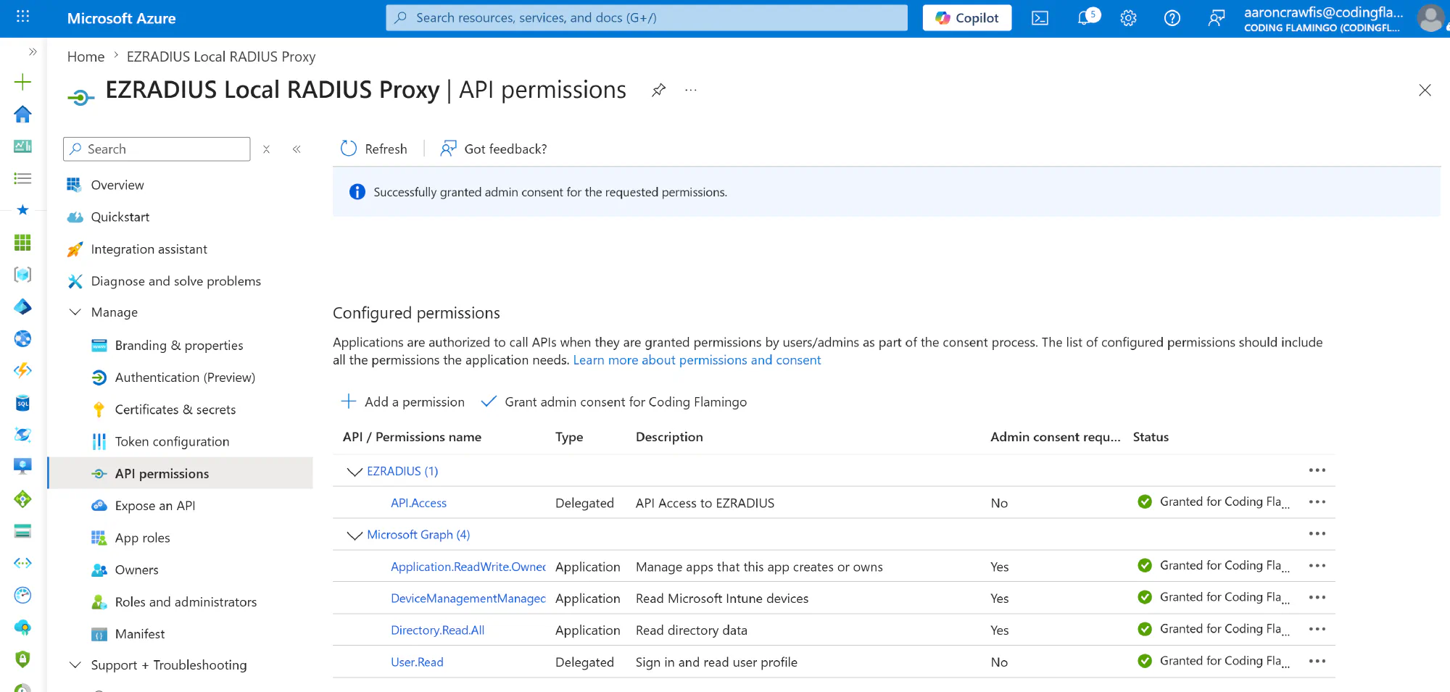Open ellipsis menu for API.Access row
The height and width of the screenshot is (692, 1450).
point(1317,502)
